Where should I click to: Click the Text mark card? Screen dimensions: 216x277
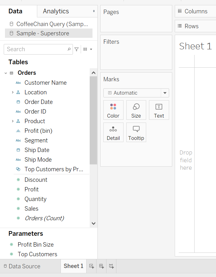159,110
